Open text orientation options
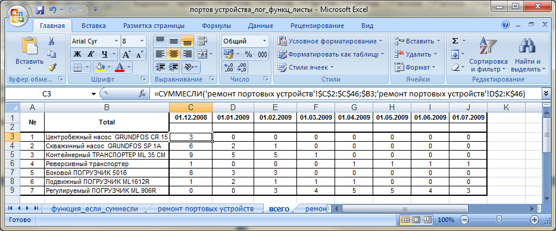The height and width of the screenshot is (231, 556). pyautogui.click(x=191, y=67)
